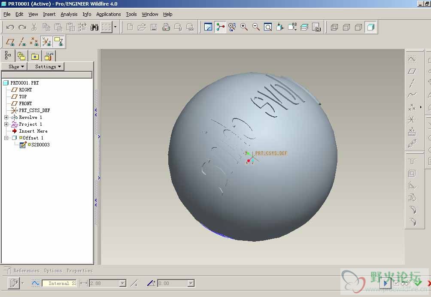This screenshot has width=431, height=297.
Task: Expand the Revolve 1 feature node
Action: (6, 117)
